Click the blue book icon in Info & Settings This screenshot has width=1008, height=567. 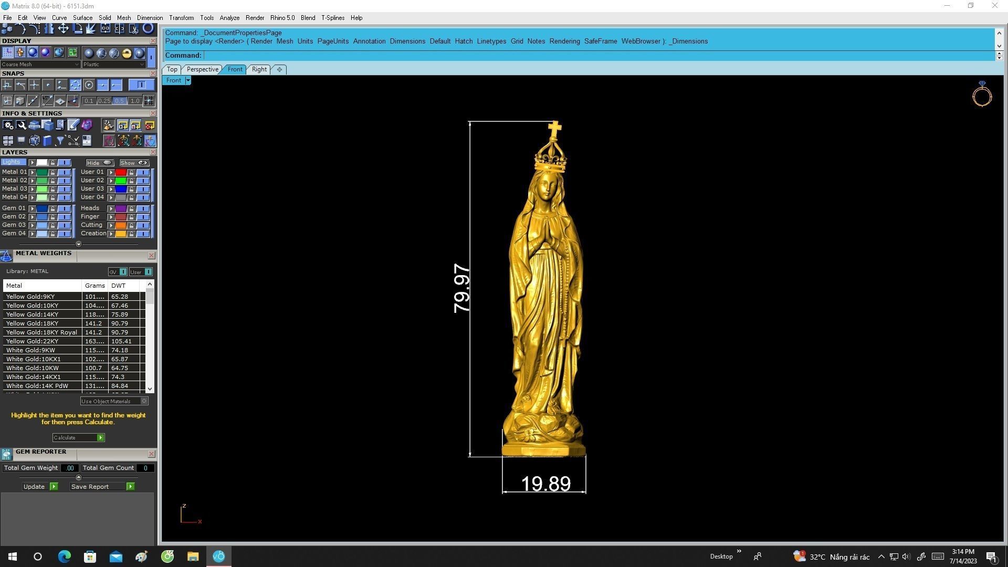tap(47, 140)
